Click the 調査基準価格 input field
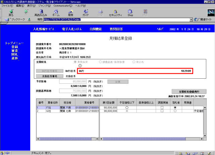 [73, 91]
